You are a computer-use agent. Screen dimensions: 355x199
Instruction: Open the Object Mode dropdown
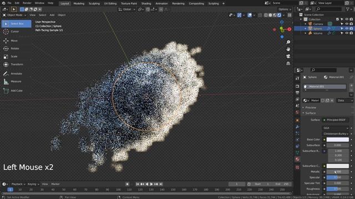14,15
